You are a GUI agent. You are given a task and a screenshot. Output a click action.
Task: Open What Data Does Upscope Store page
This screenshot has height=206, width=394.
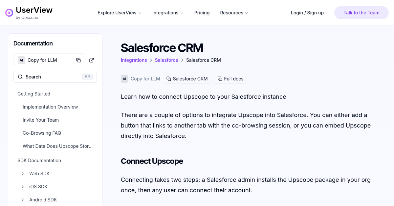pos(58,146)
